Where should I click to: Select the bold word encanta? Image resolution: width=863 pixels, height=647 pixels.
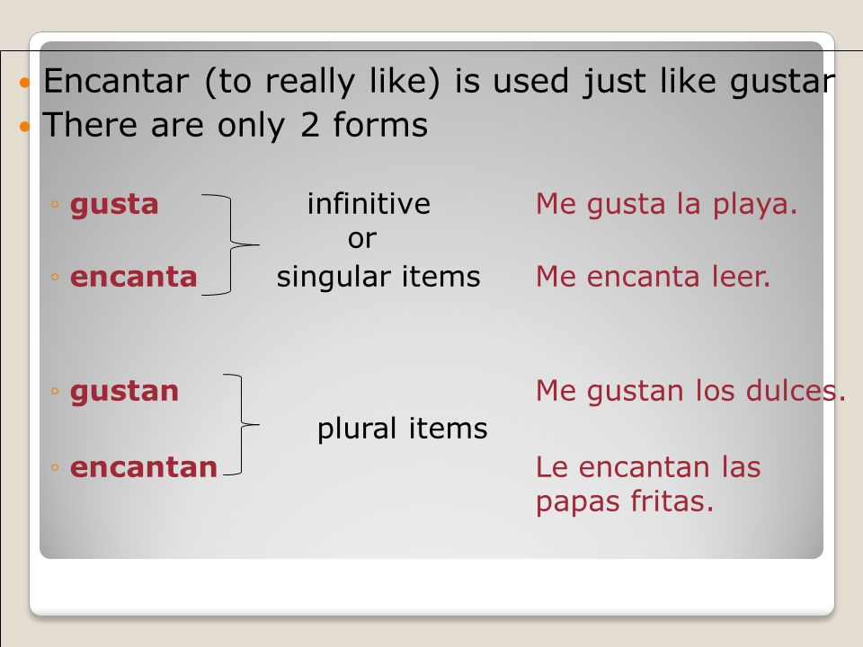point(134,277)
